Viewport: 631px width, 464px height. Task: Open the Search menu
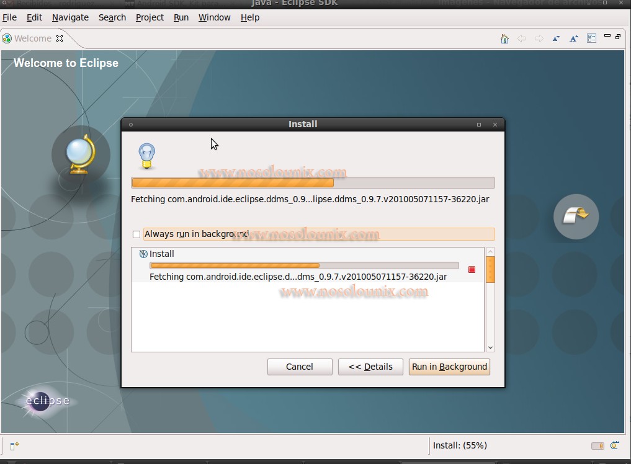pos(112,18)
